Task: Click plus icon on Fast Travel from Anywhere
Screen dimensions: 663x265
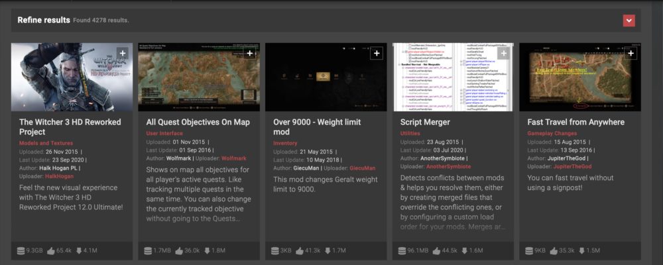Action: [x=631, y=53]
